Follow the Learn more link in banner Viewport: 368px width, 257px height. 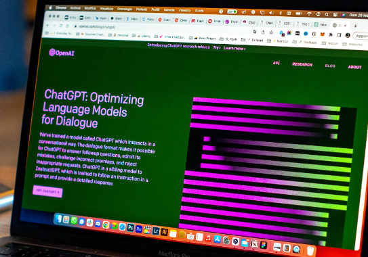point(234,48)
